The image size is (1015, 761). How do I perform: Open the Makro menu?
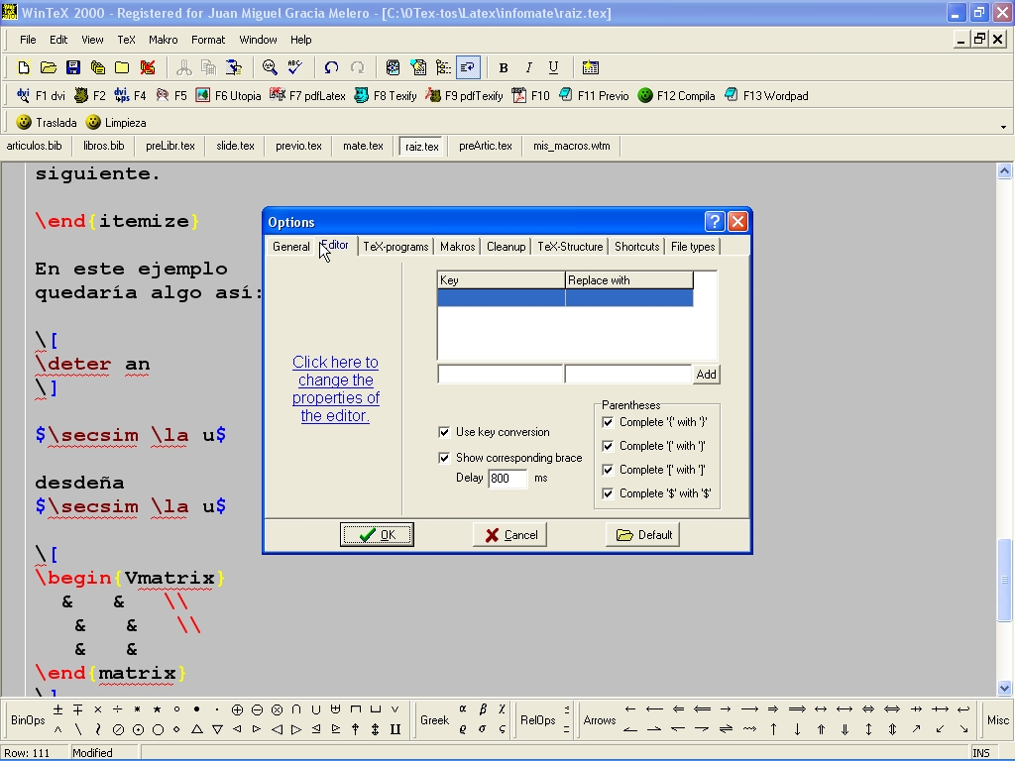pyautogui.click(x=164, y=40)
